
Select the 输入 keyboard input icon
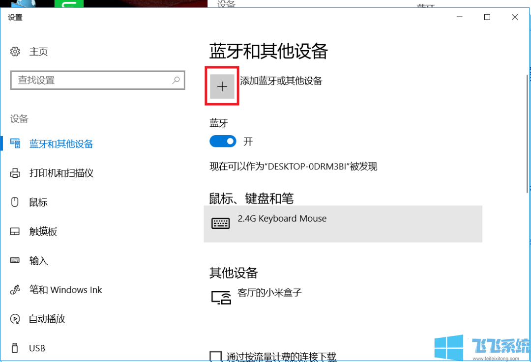[x=15, y=260]
